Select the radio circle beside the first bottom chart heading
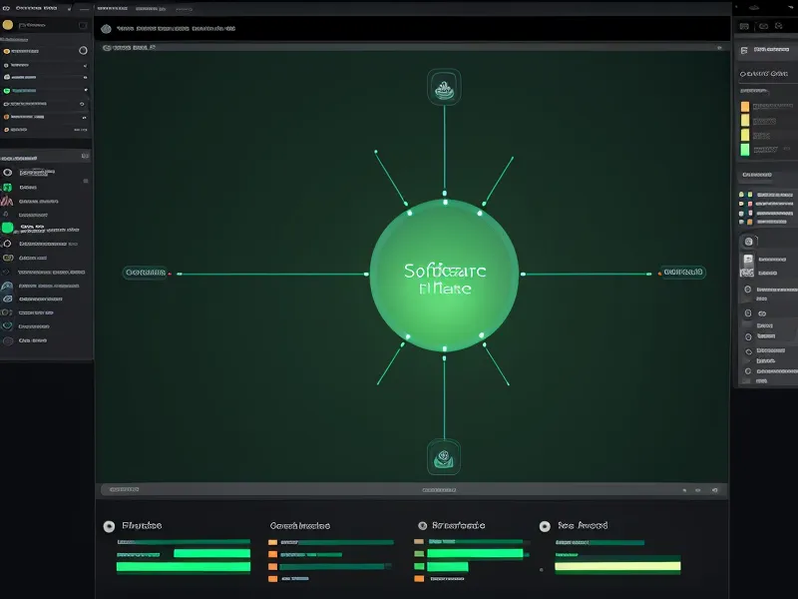The width and height of the screenshot is (798, 599). 109,527
